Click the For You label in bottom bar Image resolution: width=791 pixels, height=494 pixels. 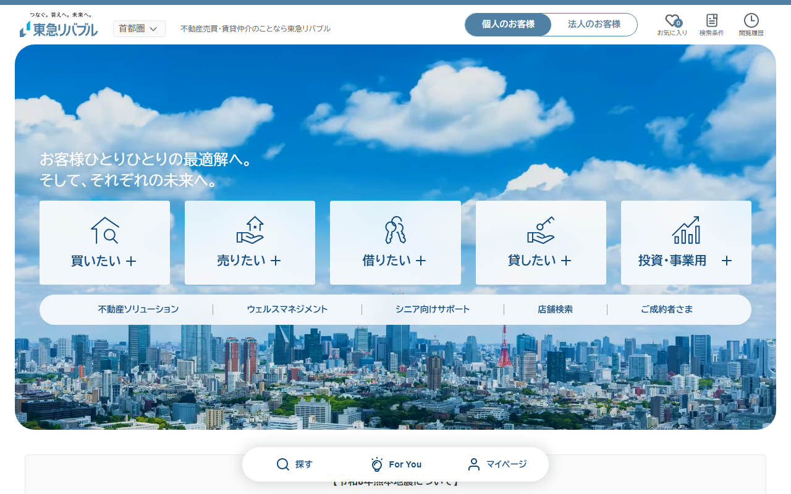(x=405, y=464)
